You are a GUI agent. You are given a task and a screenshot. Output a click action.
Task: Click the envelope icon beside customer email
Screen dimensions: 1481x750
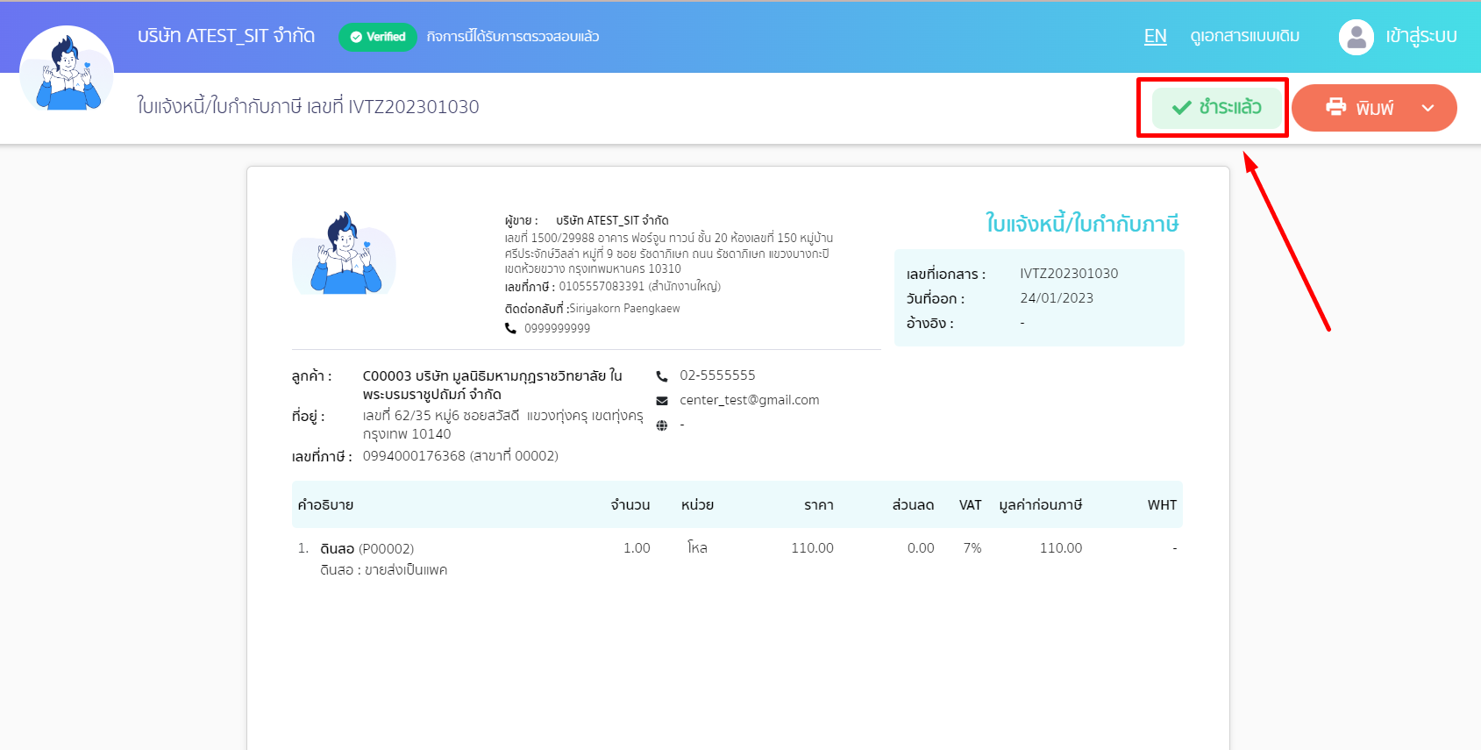[662, 401]
